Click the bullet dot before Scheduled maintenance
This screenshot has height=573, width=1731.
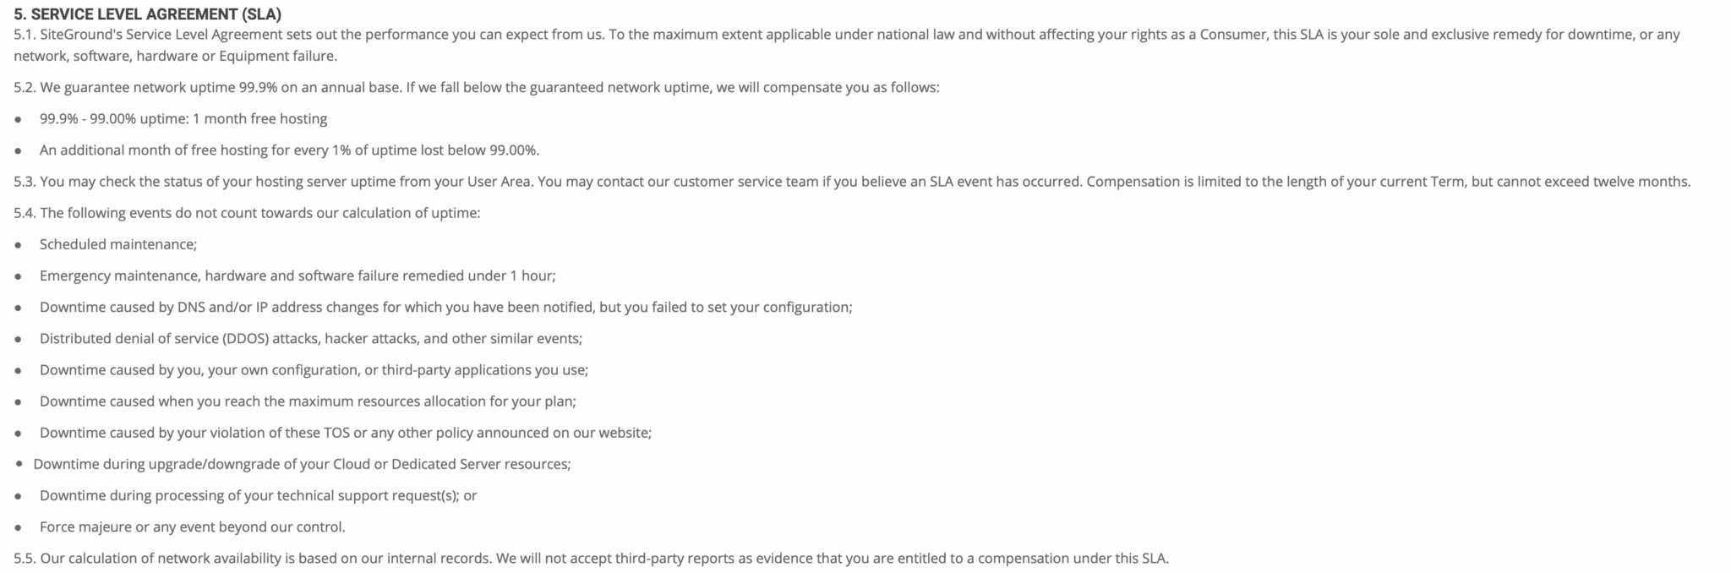(19, 245)
